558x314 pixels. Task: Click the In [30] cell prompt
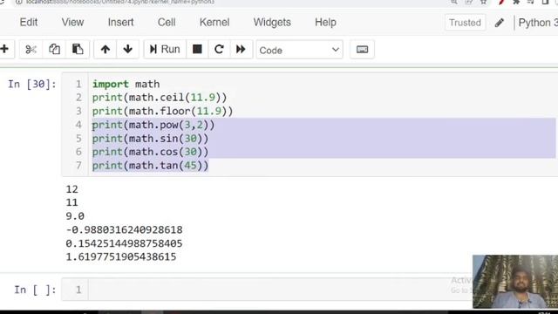pos(32,85)
